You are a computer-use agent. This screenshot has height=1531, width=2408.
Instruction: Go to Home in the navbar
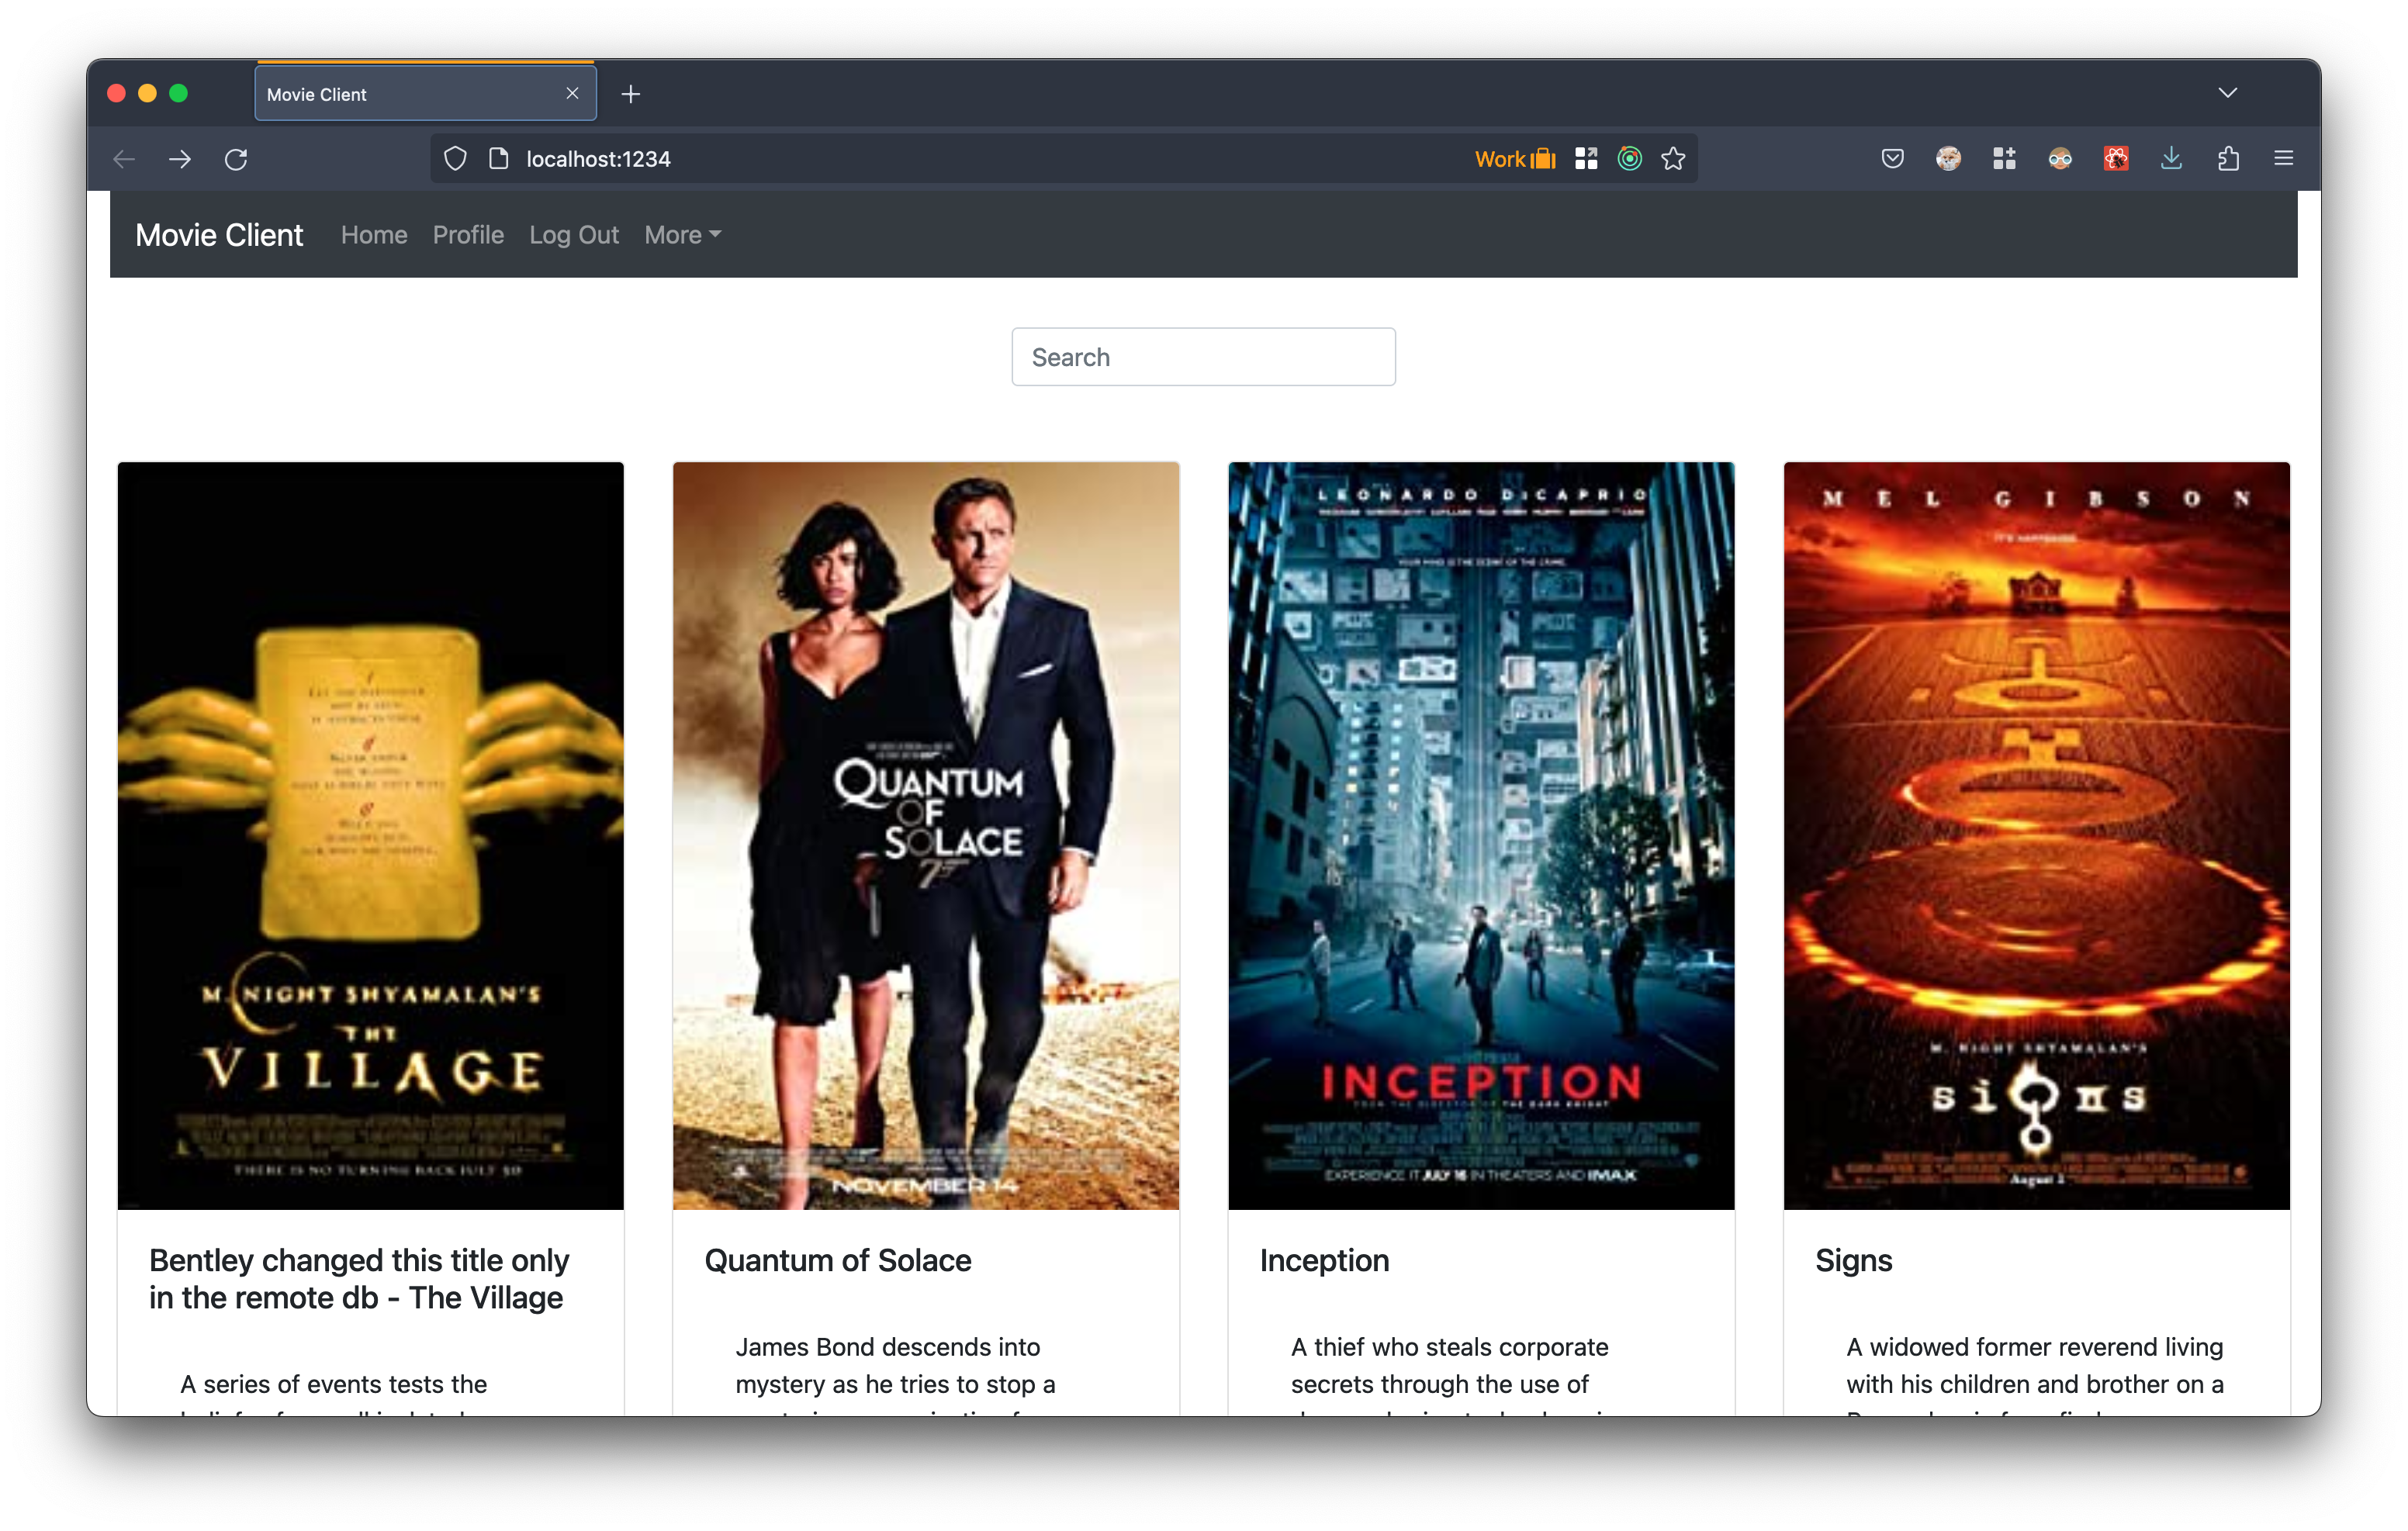click(x=374, y=235)
